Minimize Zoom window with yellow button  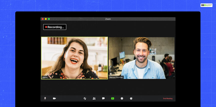coord(46,19)
